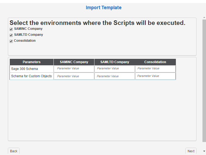Click the scrollbar down arrow
The image size is (206, 155).
(204, 151)
